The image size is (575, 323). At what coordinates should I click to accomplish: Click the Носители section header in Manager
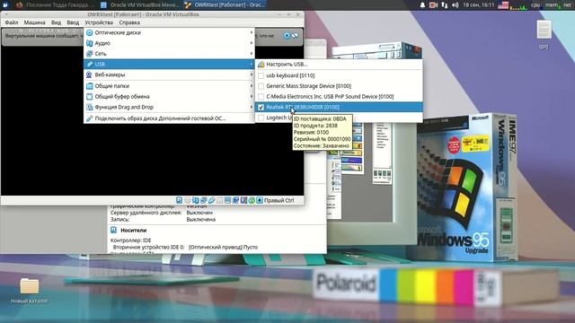click(134, 230)
